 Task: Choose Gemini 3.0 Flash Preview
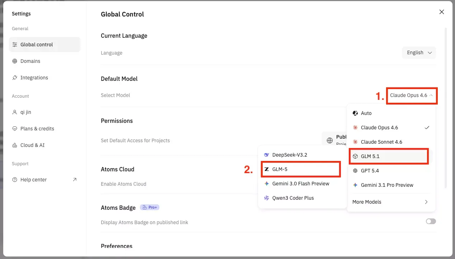coord(302,184)
